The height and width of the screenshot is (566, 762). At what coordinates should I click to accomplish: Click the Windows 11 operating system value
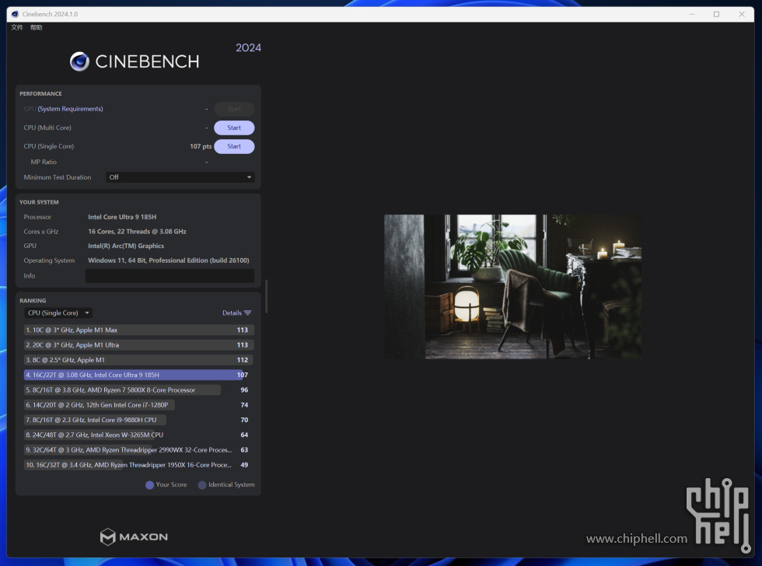tap(169, 260)
